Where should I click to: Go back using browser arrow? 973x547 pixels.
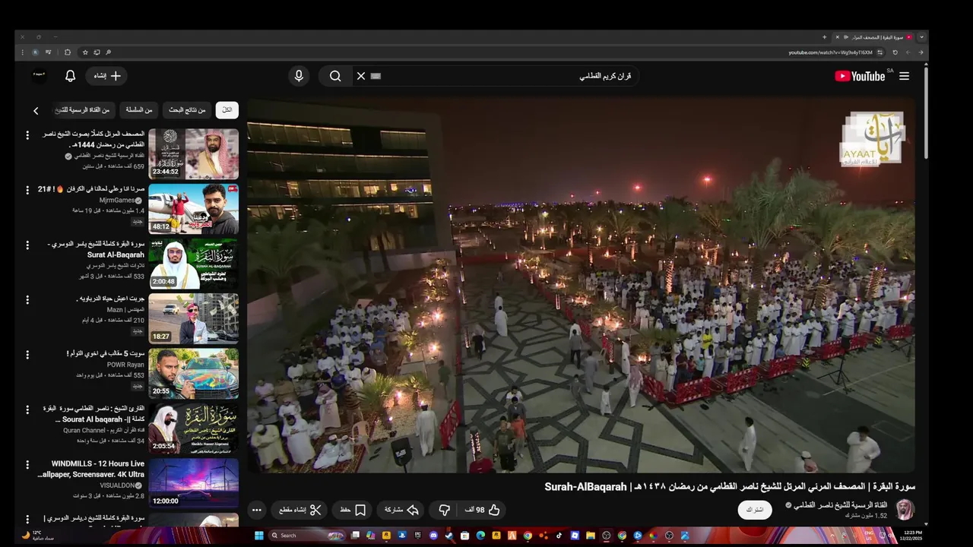pos(921,52)
